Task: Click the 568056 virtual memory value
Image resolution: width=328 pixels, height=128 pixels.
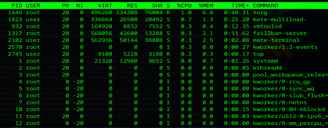Action: [x=102, y=33]
